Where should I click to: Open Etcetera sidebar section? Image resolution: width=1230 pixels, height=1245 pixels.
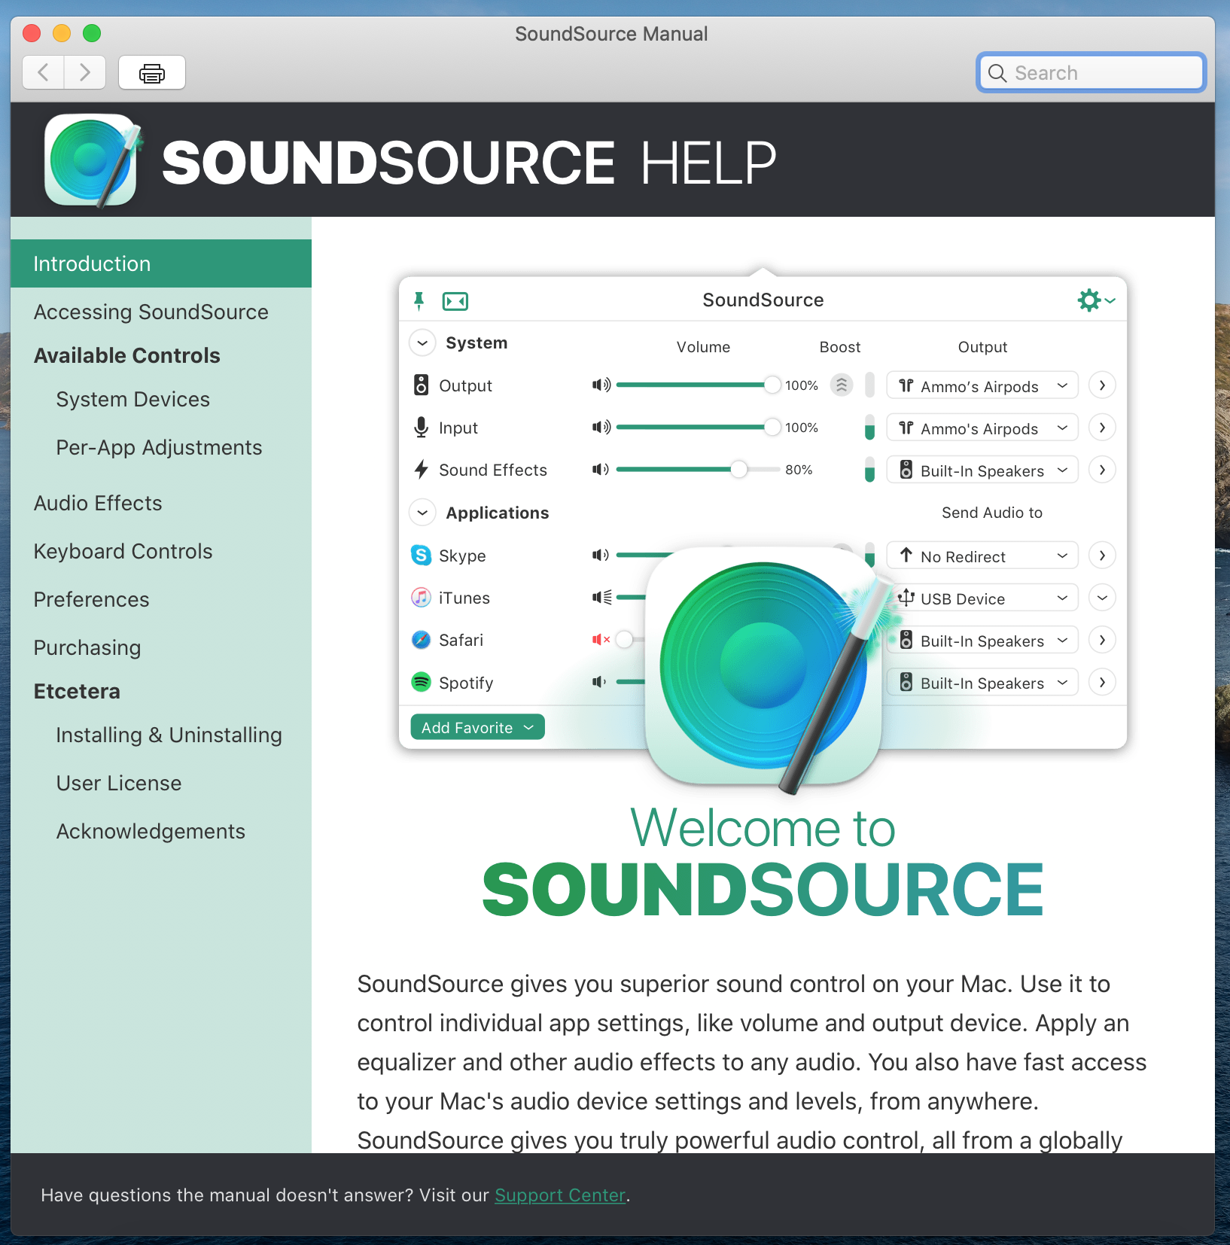[77, 691]
